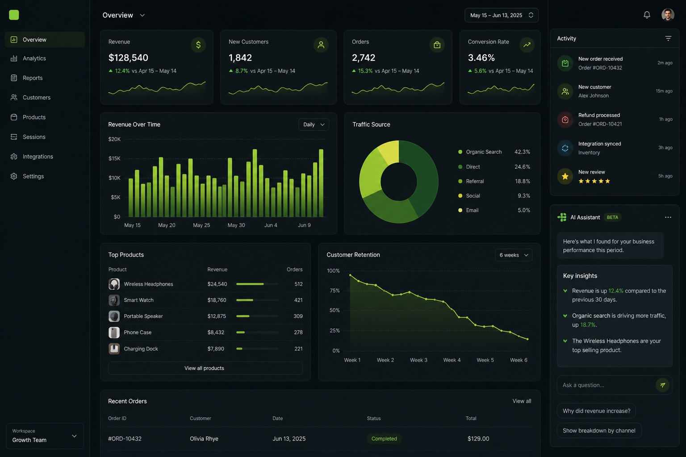The height and width of the screenshot is (457, 686).
Task: Open the user profile avatar
Action: pyautogui.click(x=668, y=15)
